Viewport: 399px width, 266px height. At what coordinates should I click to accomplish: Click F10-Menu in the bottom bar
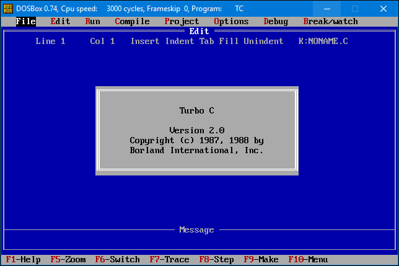pyautogui.click(x=308, y=260)
